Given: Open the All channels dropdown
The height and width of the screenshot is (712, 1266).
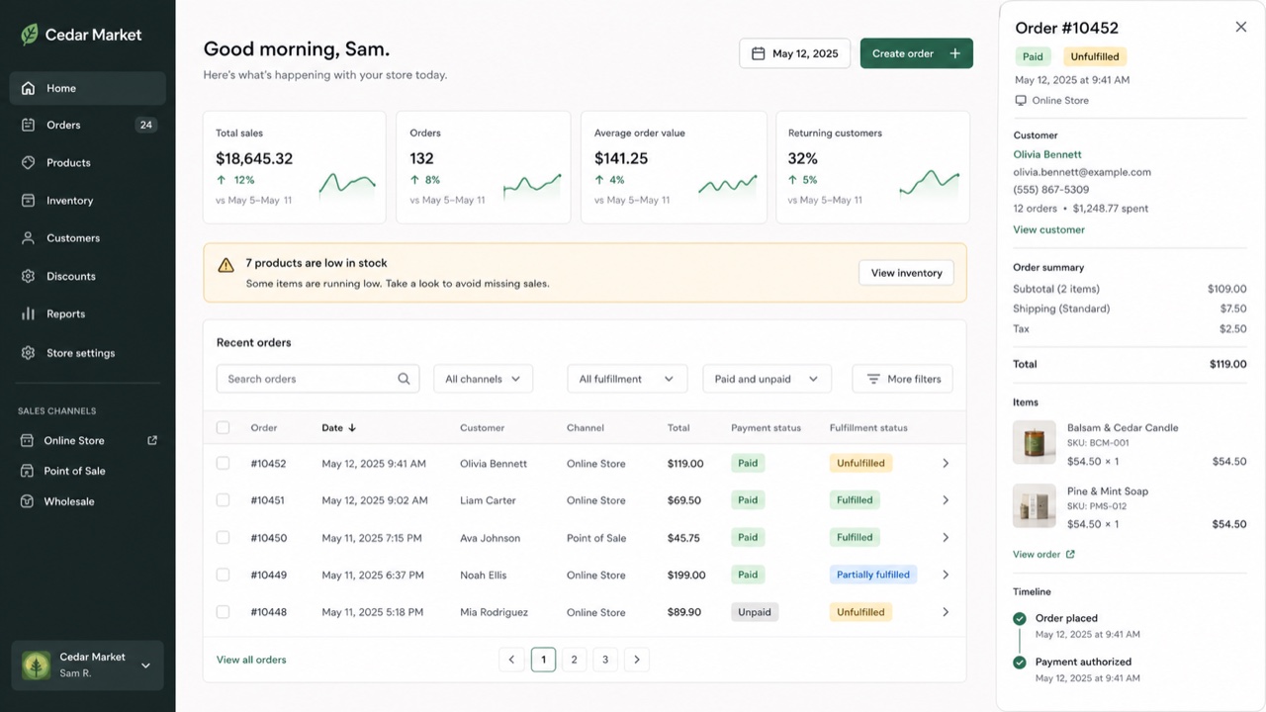Looking at the screenshot, I should (484, 379).
